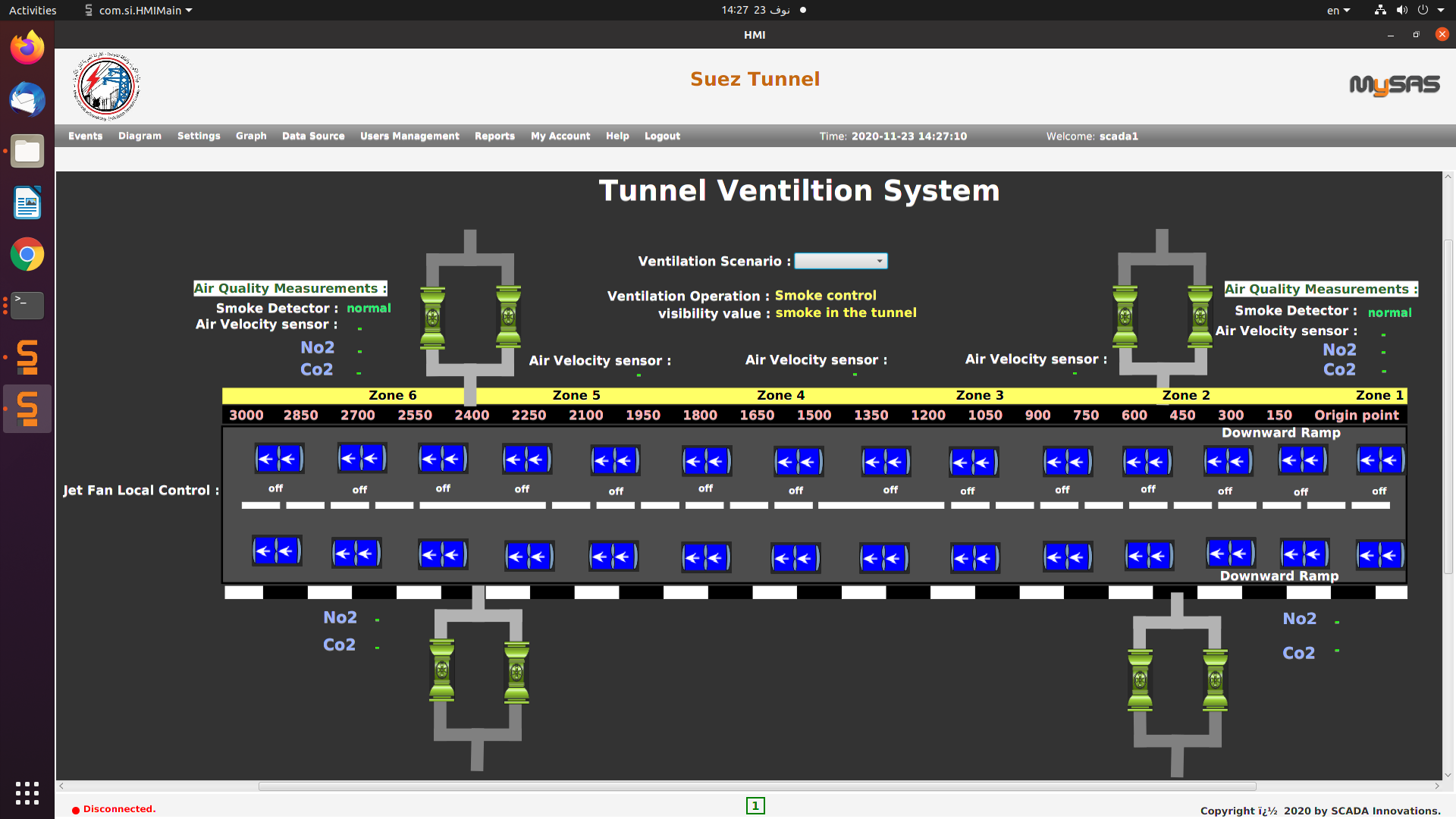The width and height of the screenshot is (1456, 819).
Task: Select the upper-right jet fan near Downward Ramp
Action: tap(1380, 460)
